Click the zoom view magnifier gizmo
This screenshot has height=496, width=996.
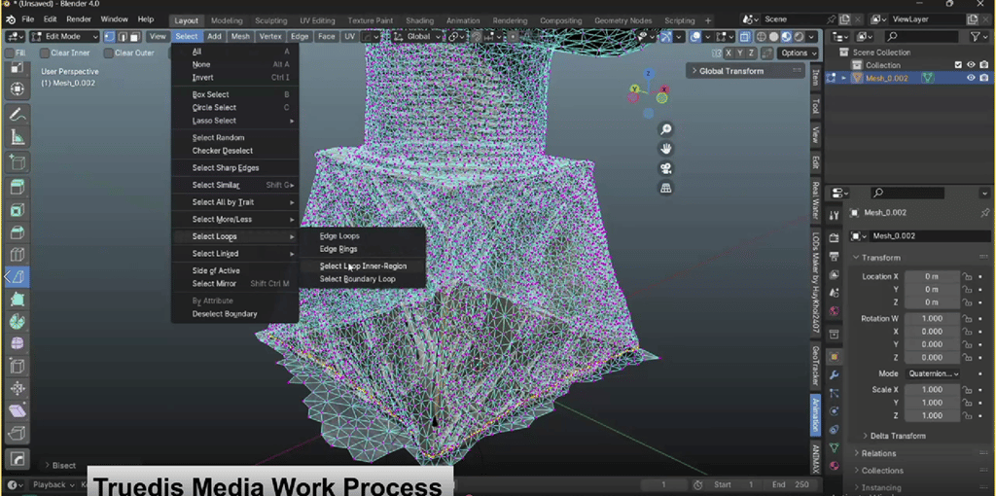coord(666,129)
